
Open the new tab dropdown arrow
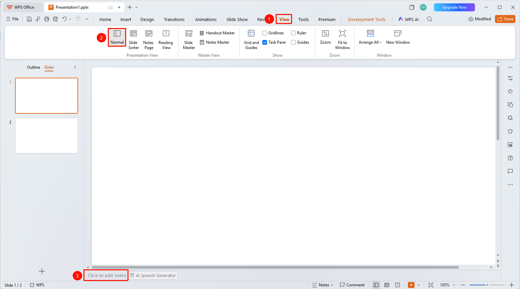coord(137,7)
